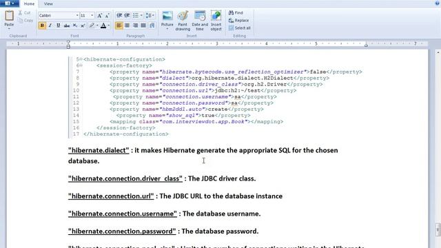Align text right

(x=135, y=25)
